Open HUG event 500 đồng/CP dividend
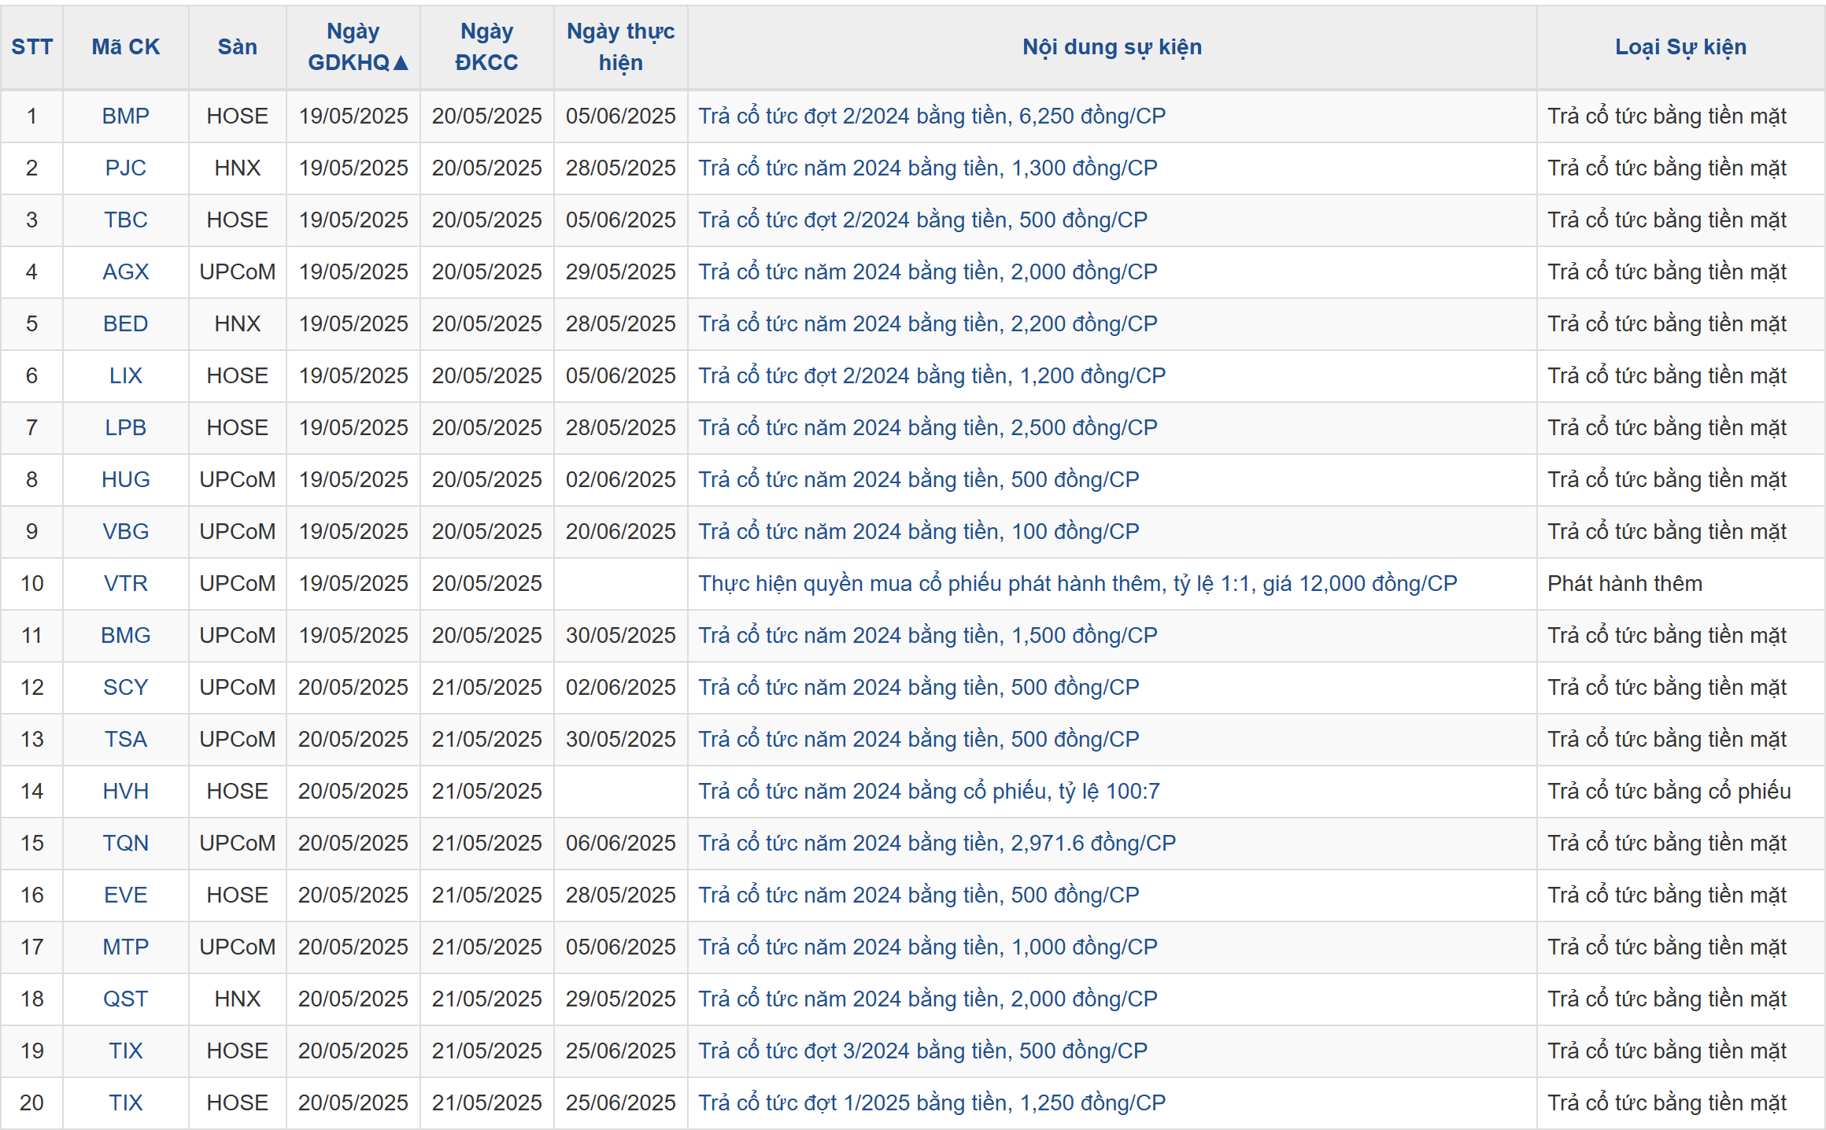1826x1130 pixels. coord(919,479)
